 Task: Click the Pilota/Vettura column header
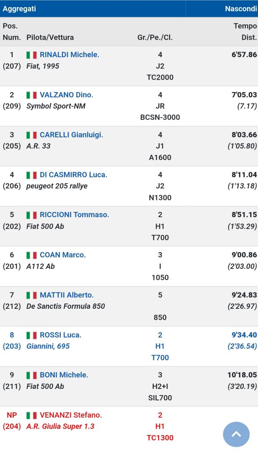(x=50, y=37)
